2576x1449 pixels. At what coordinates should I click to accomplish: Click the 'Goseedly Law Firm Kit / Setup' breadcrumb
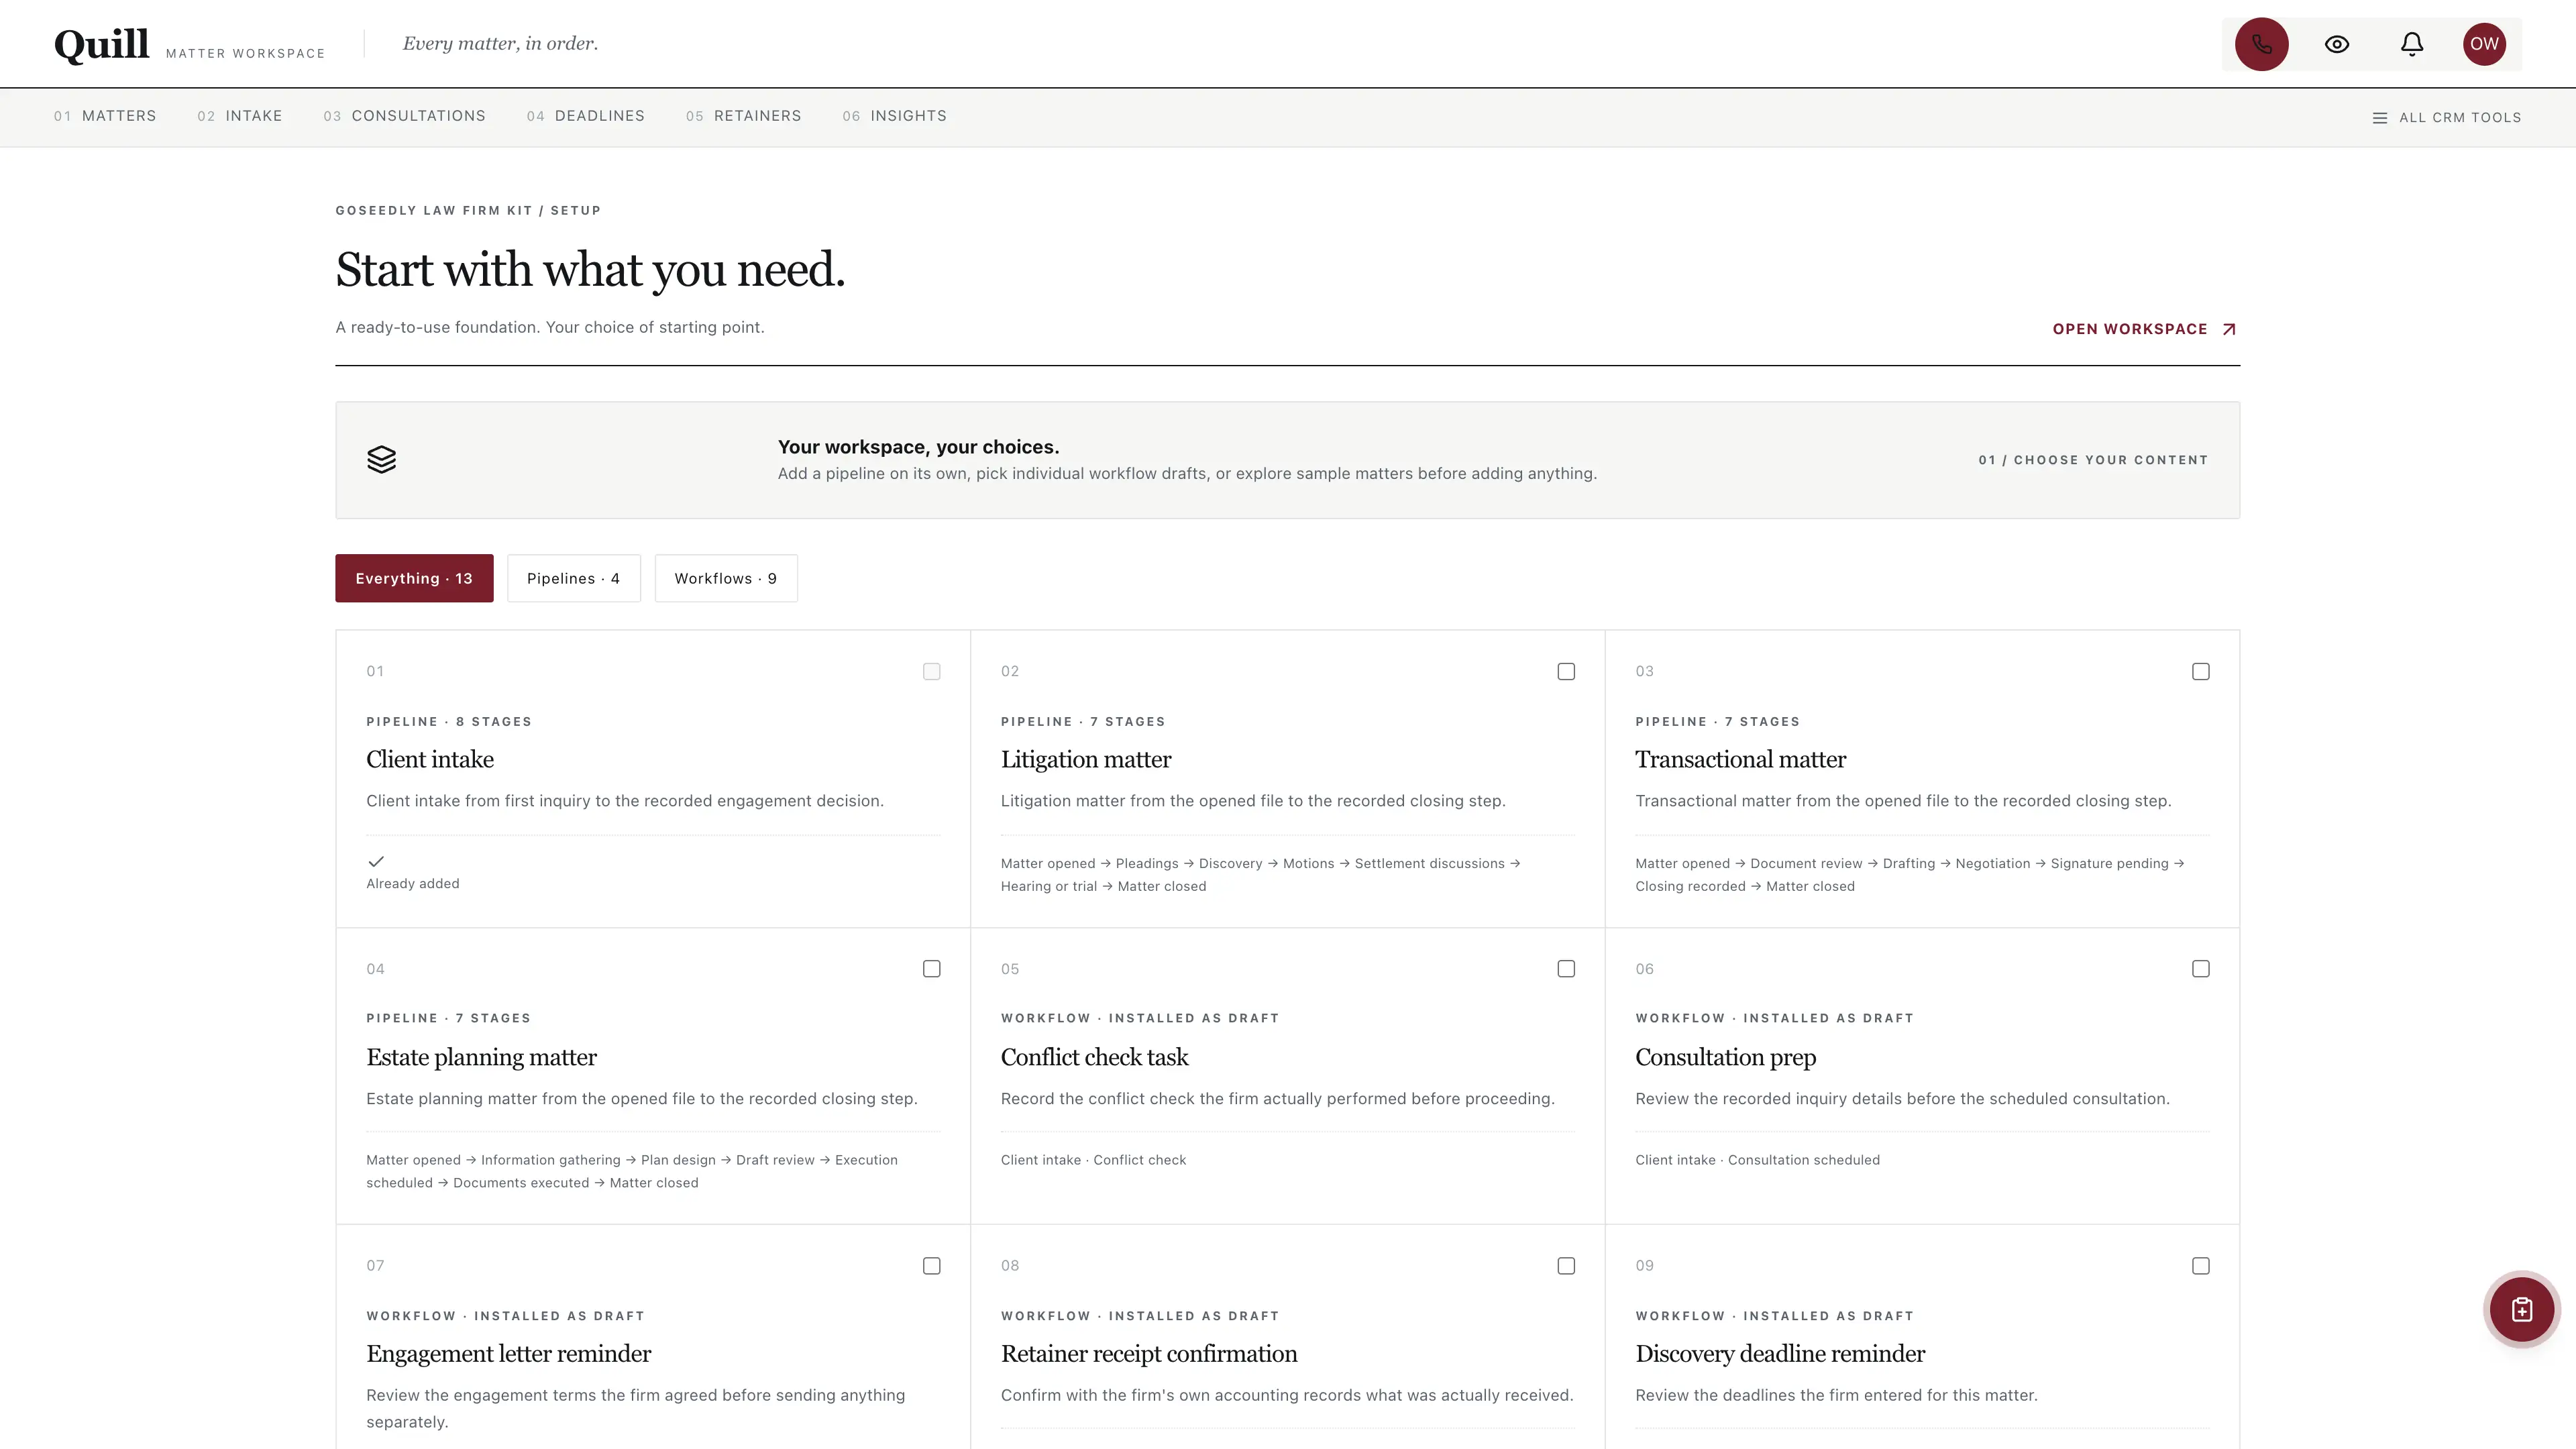(x=468, y=211)
